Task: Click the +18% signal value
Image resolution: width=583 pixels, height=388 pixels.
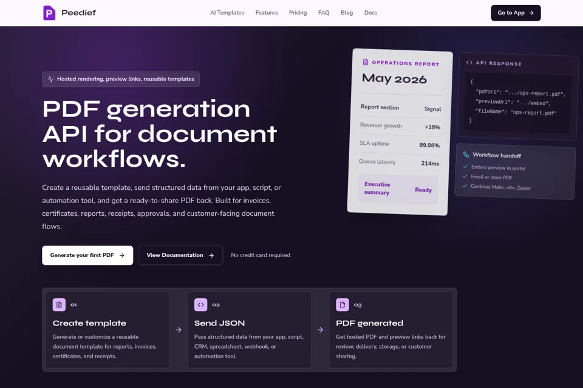Action: (432, 127)
